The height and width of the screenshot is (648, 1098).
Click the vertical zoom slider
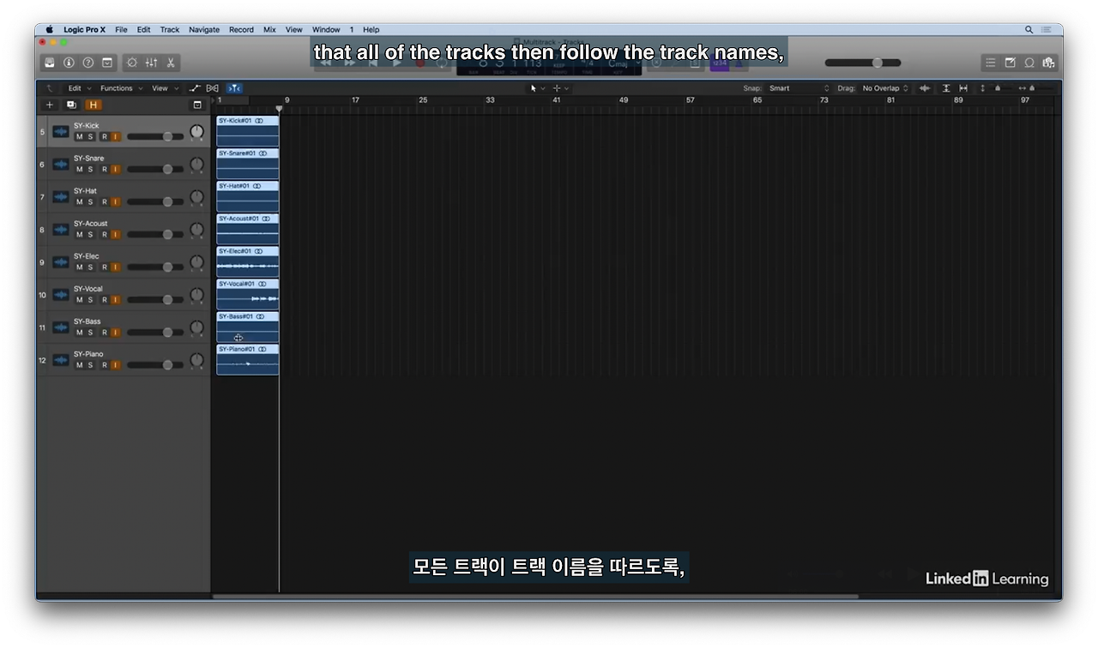(x=998, y=88)
